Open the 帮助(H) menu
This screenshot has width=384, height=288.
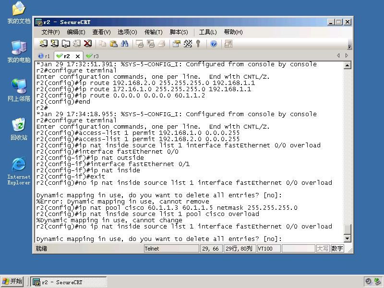point(233,32)
